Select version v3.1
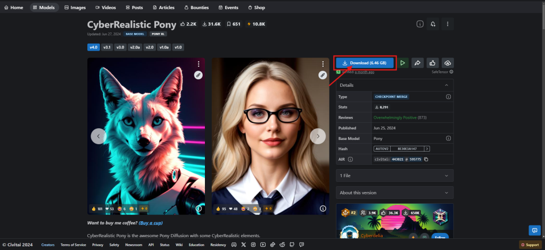Image resolution: width=545 pixels, height=250 pixels. point(107,47)
